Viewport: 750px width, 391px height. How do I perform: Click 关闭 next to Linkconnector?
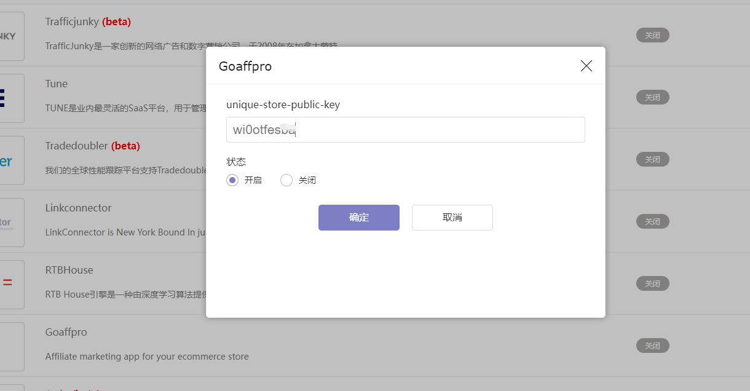coord(652,221)
